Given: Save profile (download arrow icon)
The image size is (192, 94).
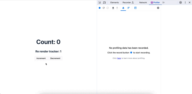Looking at the screenshot, I should click(117, 8).
